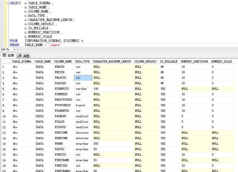Viewport: 238px width, 172px height.
Task: Collapse the SELECT statement outline block
Action: coord(7,3)
